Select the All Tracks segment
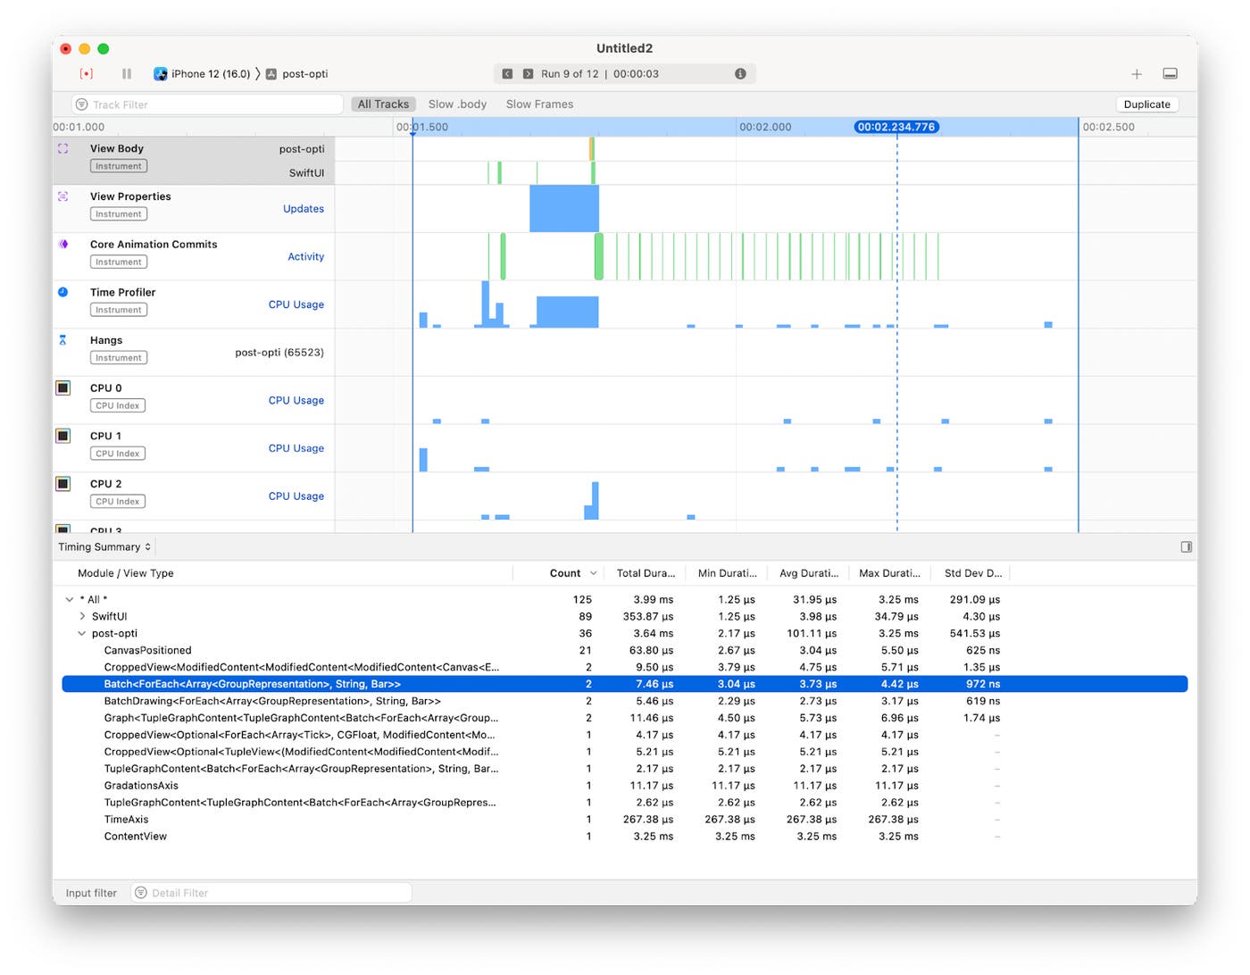This screenshot has height=975, width=1250. 383,104
